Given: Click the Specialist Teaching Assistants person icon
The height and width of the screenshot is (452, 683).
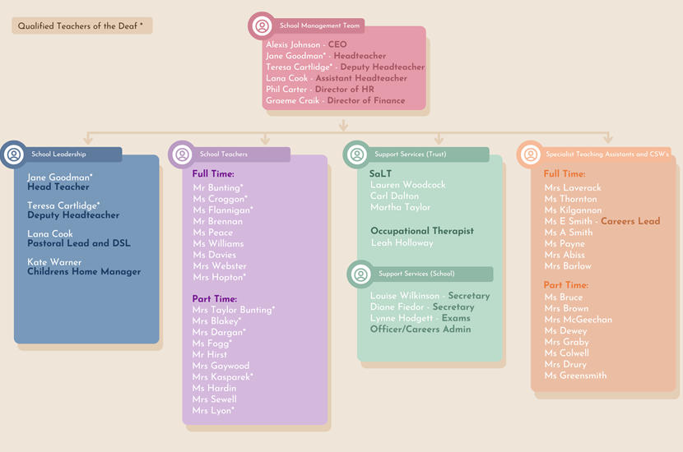Looking at the screenshot, I should click(531, 155).
